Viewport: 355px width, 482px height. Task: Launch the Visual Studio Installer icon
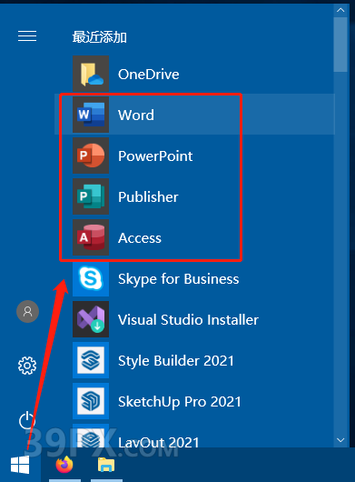click(x=91, y=319)
